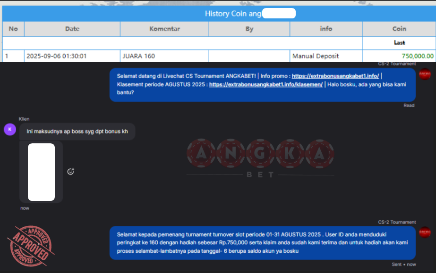This screenshot has height=273, width=436.
Task: Click the Last subheader cell
Action: point(399,43)
